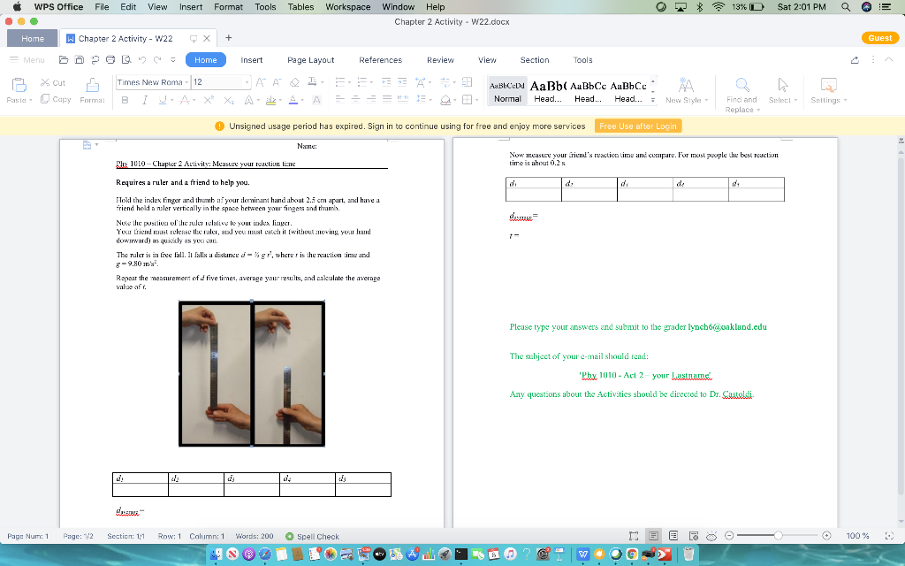
Task: Click the Cut button
Action: [x=53, y=82]
